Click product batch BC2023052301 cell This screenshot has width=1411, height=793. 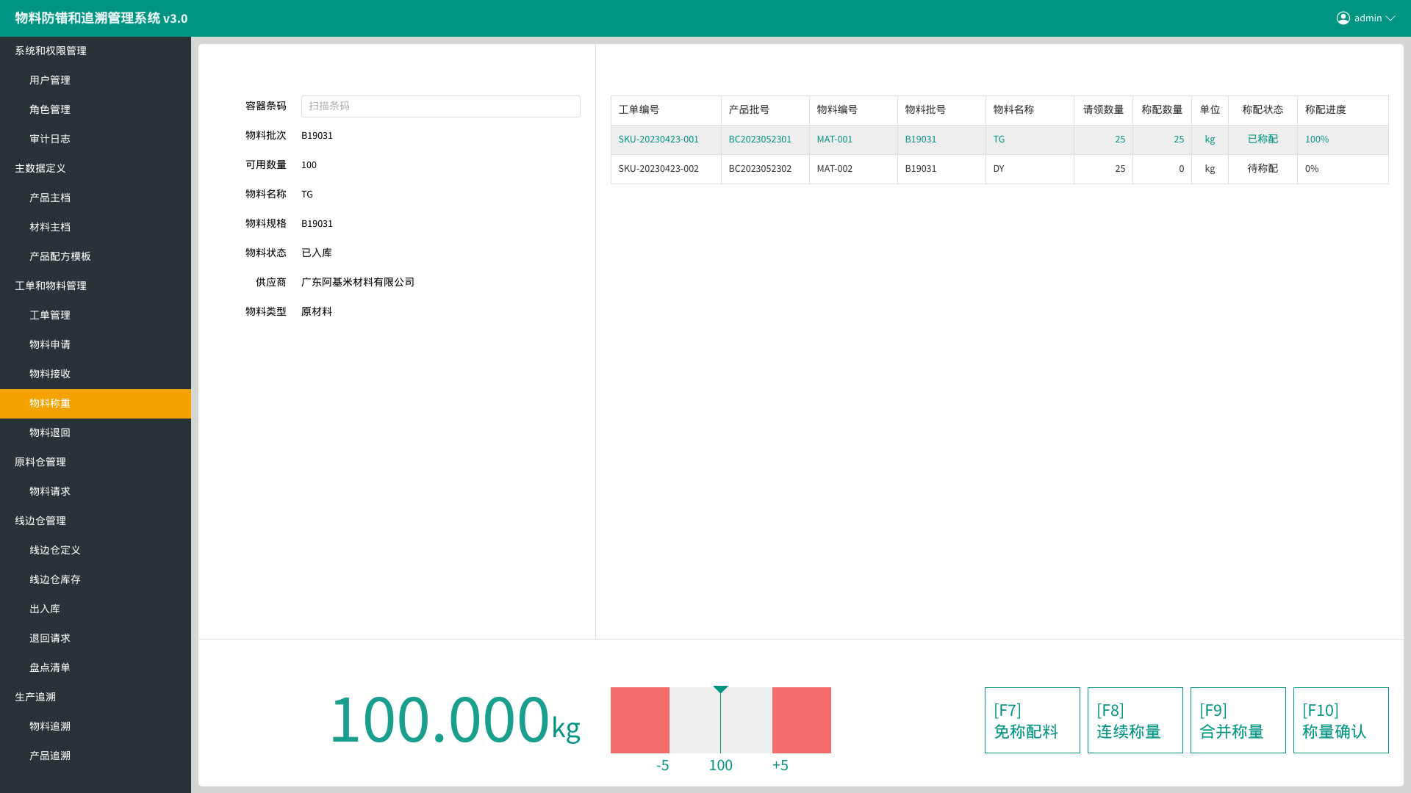coord(765,140)
